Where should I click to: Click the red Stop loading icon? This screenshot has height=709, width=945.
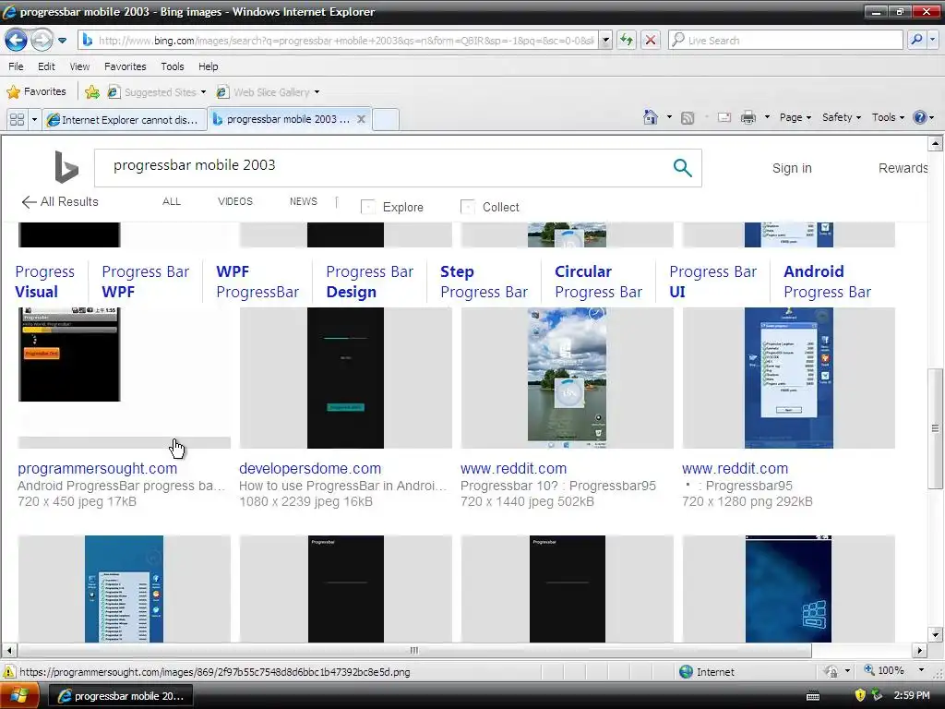651,41
